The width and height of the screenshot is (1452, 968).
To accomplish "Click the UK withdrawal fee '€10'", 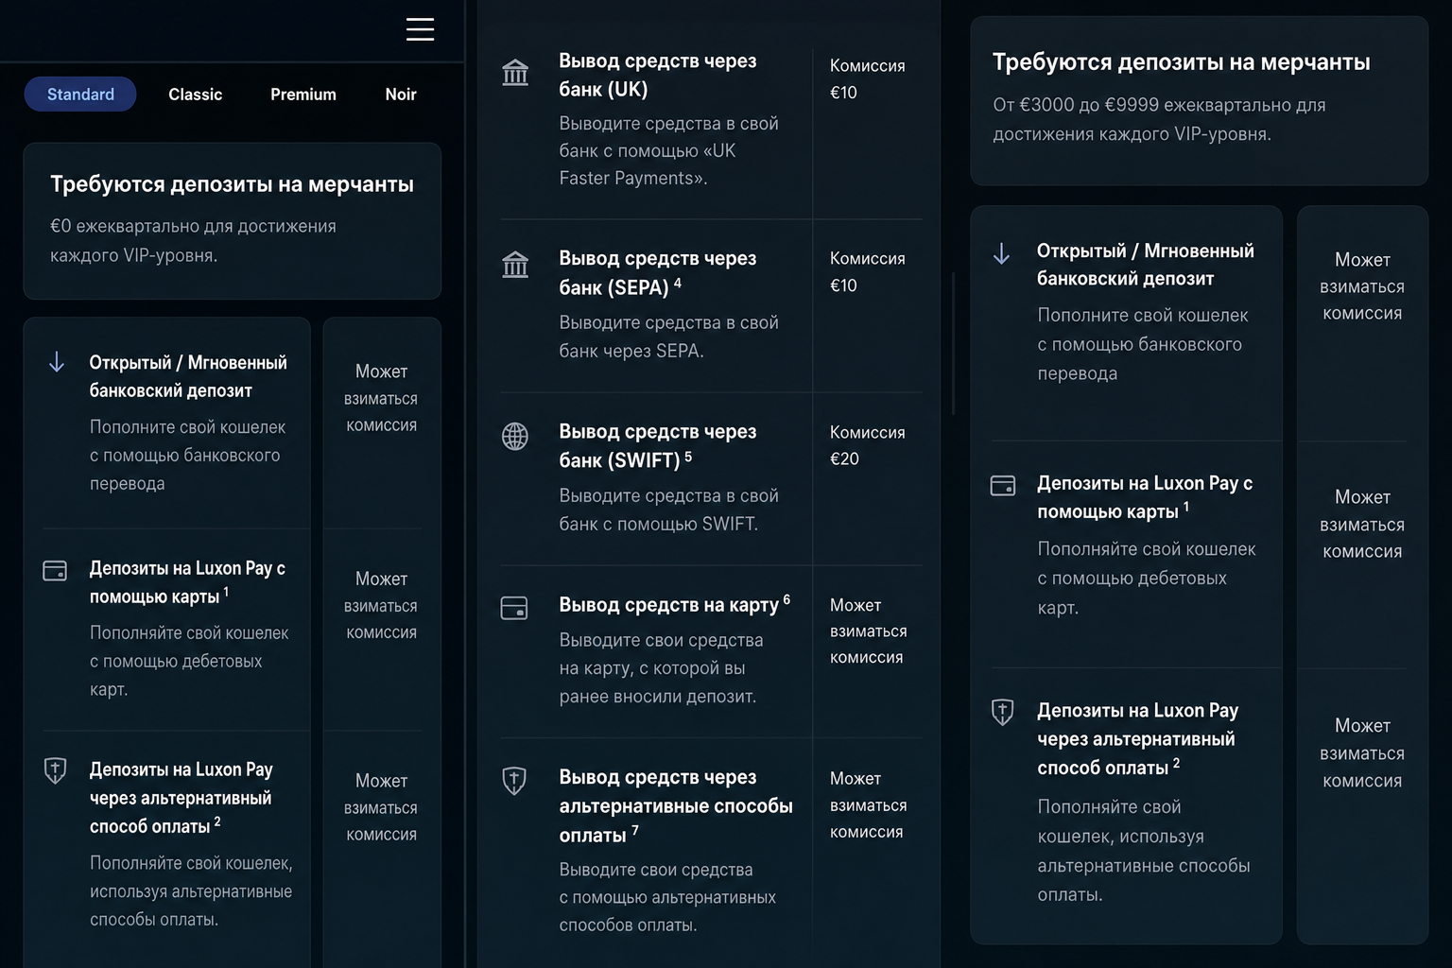I will tap(843, 93).
